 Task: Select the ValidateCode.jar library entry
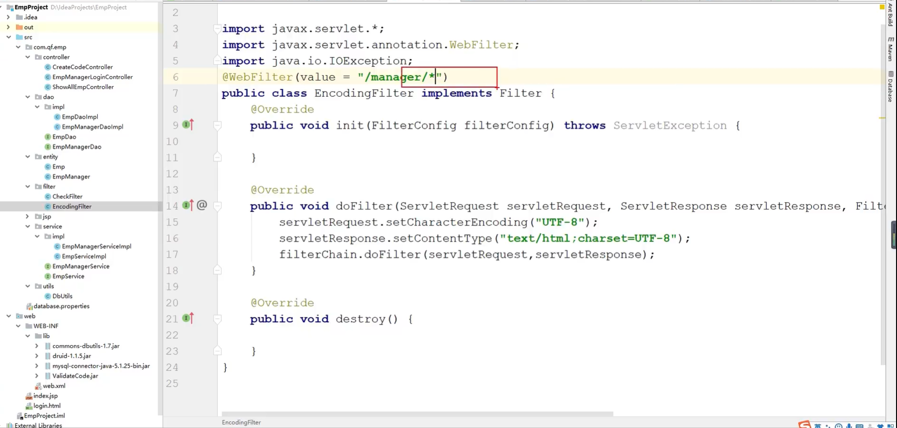click(x=75, y=376)
